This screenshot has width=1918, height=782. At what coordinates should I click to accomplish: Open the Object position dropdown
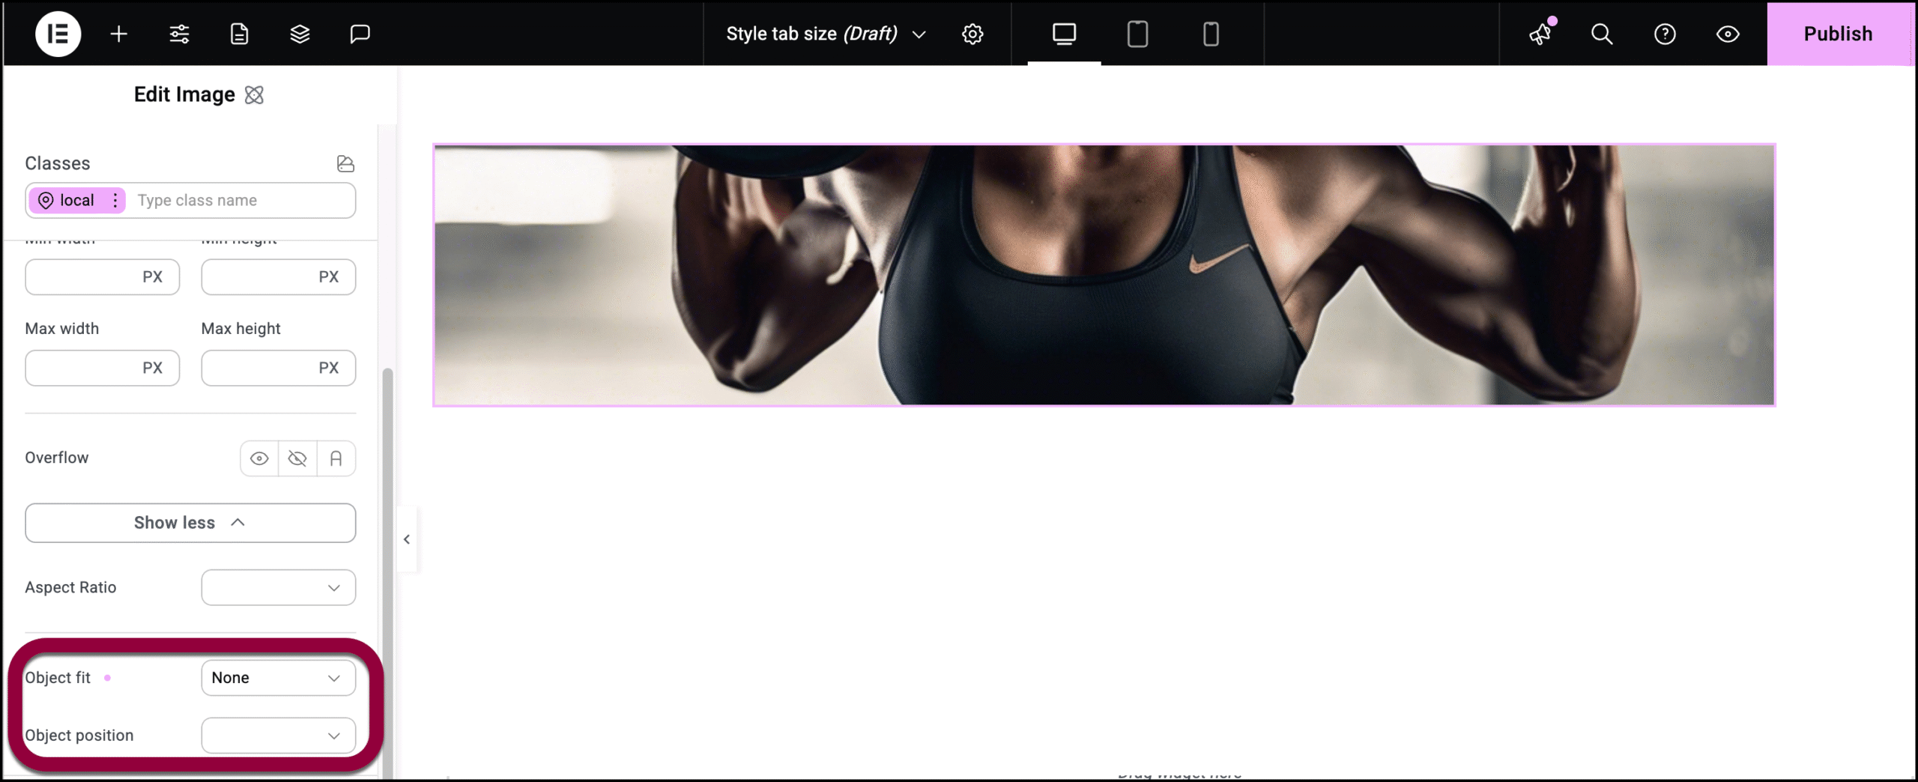pyautogui.click(x=279, y=736)
